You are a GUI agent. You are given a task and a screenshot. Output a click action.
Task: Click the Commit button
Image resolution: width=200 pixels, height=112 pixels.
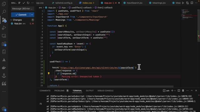click(21, 15)
